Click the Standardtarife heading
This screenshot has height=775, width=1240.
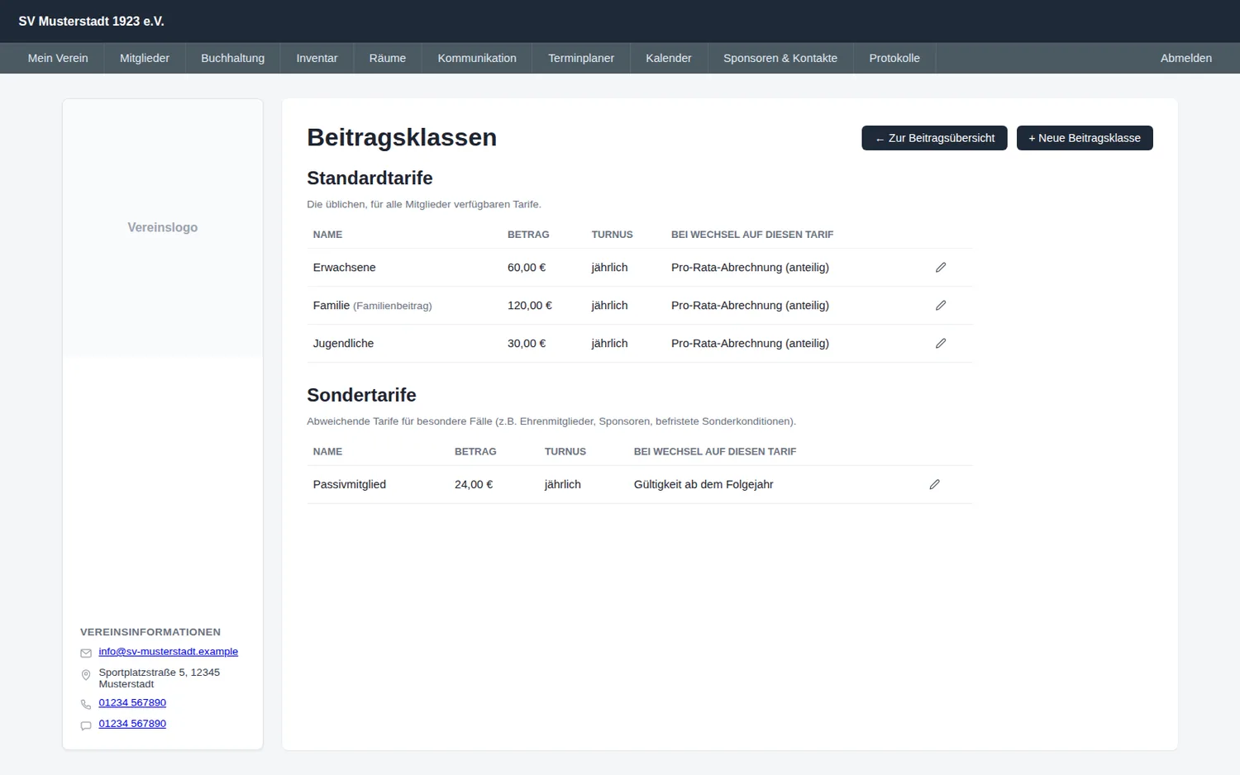tap(370, 178)
